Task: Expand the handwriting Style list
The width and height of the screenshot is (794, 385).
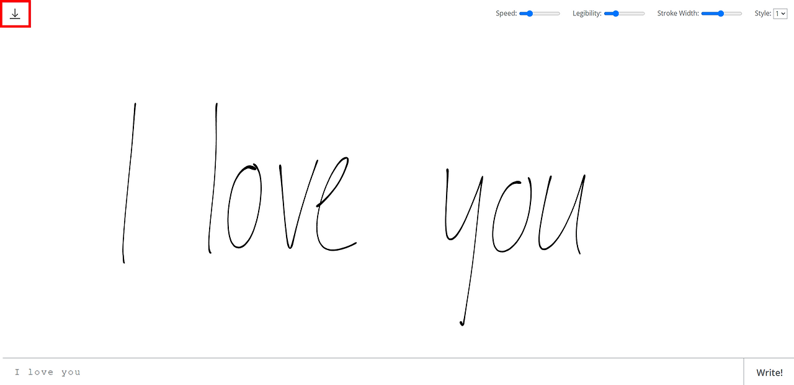Action: (780, 13)
